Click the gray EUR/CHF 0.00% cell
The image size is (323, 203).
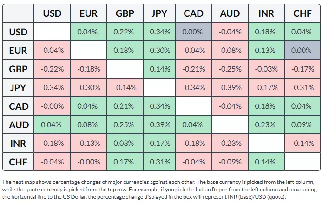tap(303, 51)
